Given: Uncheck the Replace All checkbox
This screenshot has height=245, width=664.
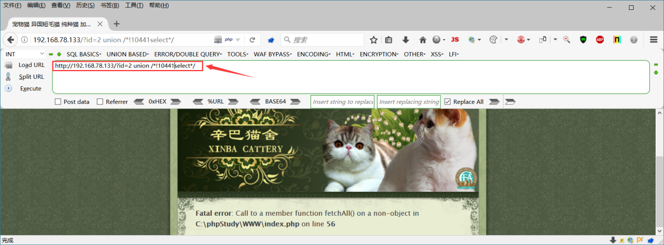Looking at the screenshot, I should (447, 102).
